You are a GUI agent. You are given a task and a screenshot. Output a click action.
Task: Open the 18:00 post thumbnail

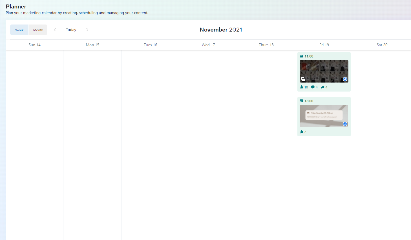(x=324, y=116)
